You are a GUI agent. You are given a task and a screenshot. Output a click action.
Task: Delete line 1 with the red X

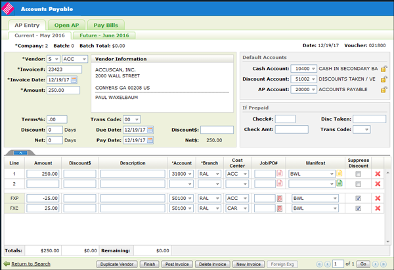(x=377, y=174)
